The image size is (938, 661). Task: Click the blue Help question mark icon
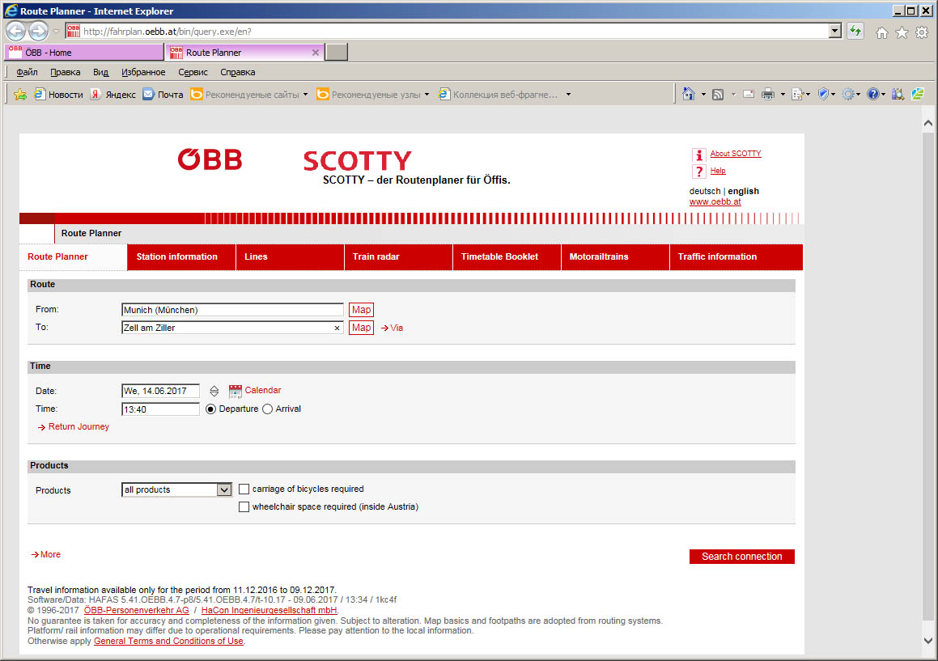pyautogui.click(x=873, y=94)
